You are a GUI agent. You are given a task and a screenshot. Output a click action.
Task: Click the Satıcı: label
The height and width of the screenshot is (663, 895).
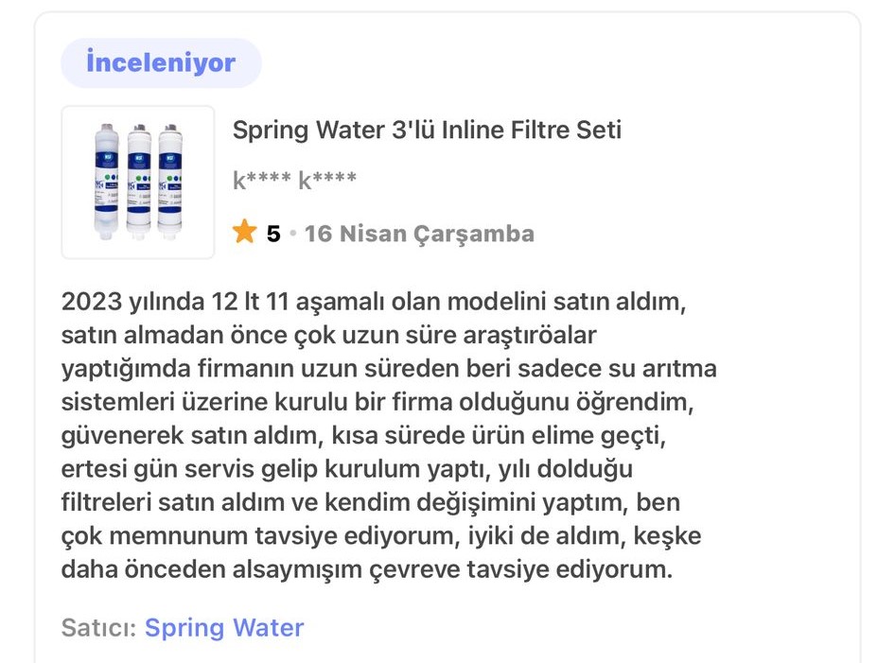tap(98, 628)
